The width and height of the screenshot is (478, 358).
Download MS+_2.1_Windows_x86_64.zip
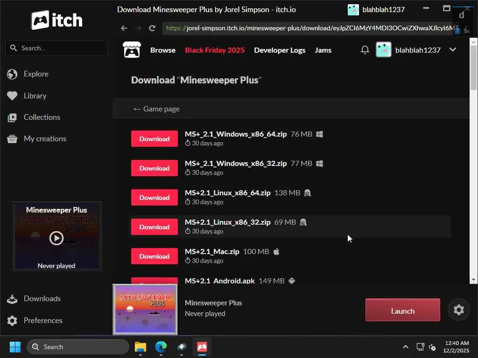pyautogui.click(x=154, y=139)
